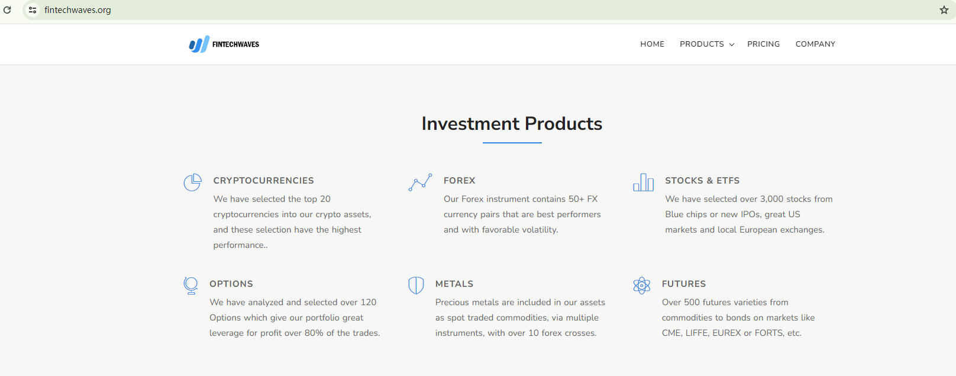
Task: Click the Investment Products title
Action: click(x=512, y=123)
